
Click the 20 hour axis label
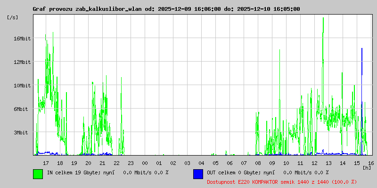88,163
